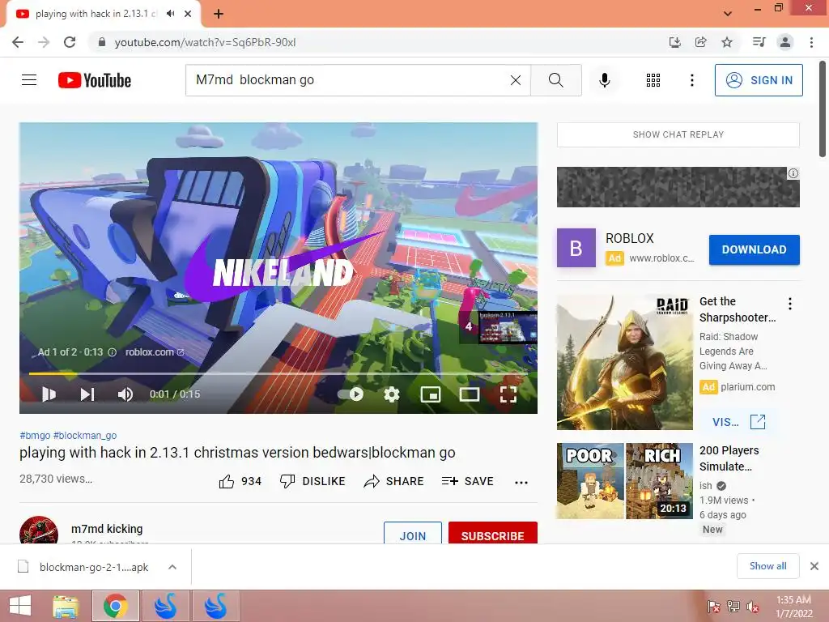Open the POOR vs RICH video thumbnail
Viewport: 829px width, 622px height.
tap(625, 481)
